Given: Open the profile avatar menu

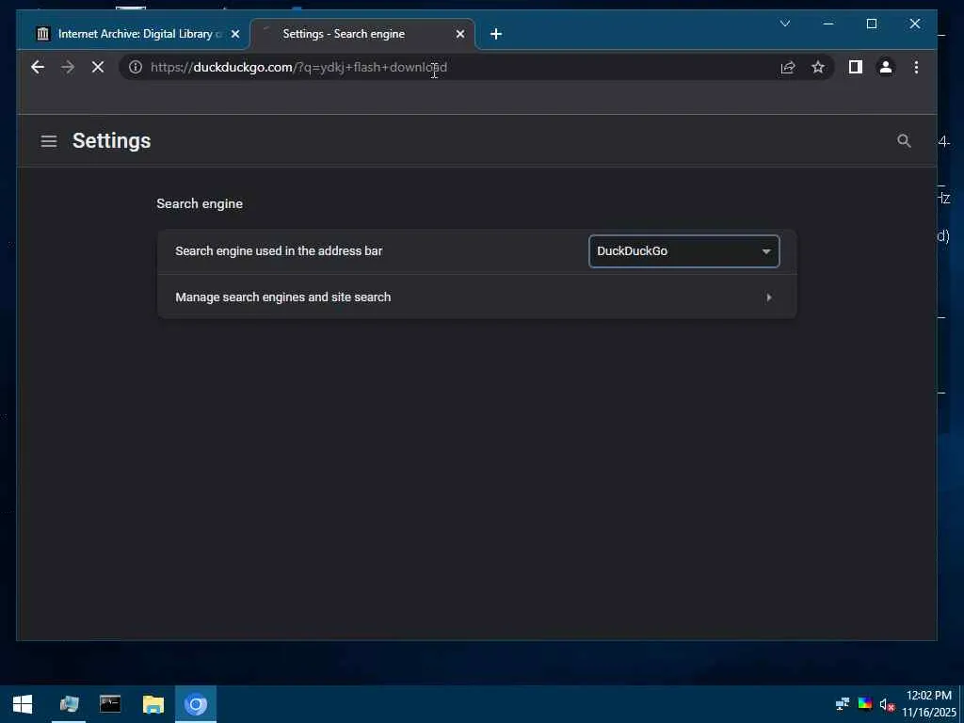Looking at the screenshot, I should [x=885, y=67].
